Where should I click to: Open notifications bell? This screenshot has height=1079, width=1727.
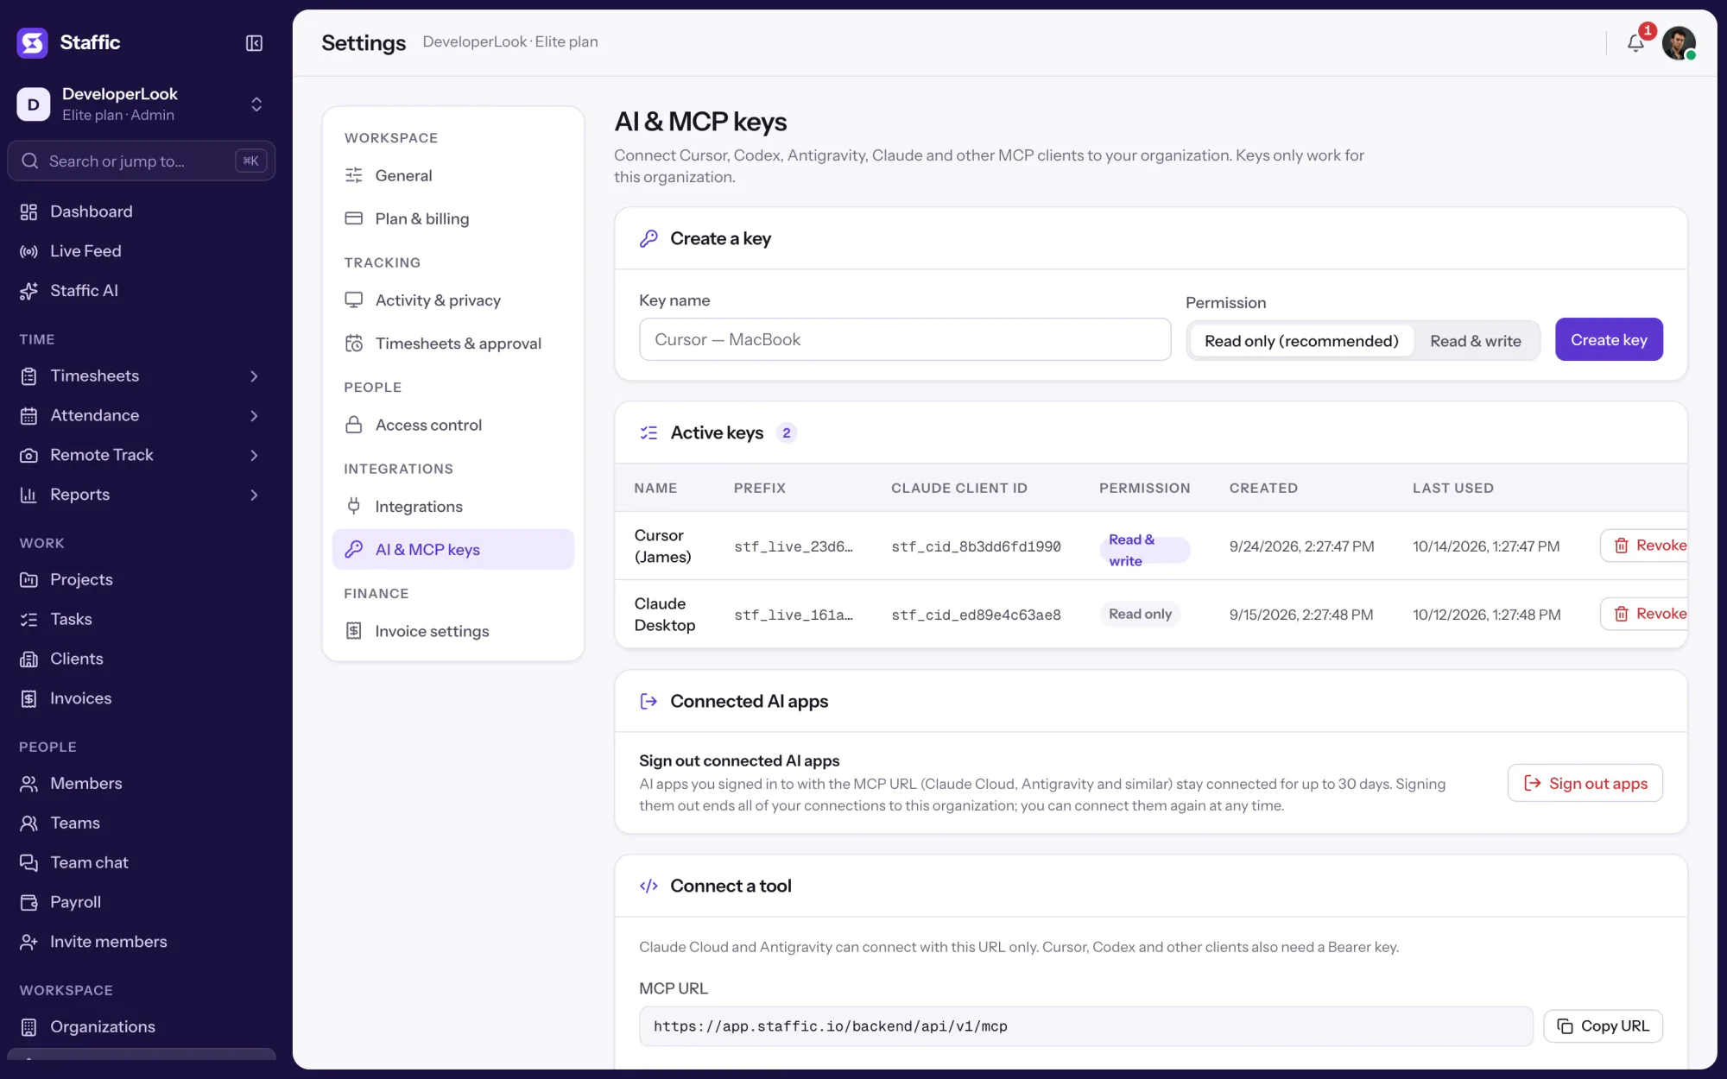pos(1635,43)
